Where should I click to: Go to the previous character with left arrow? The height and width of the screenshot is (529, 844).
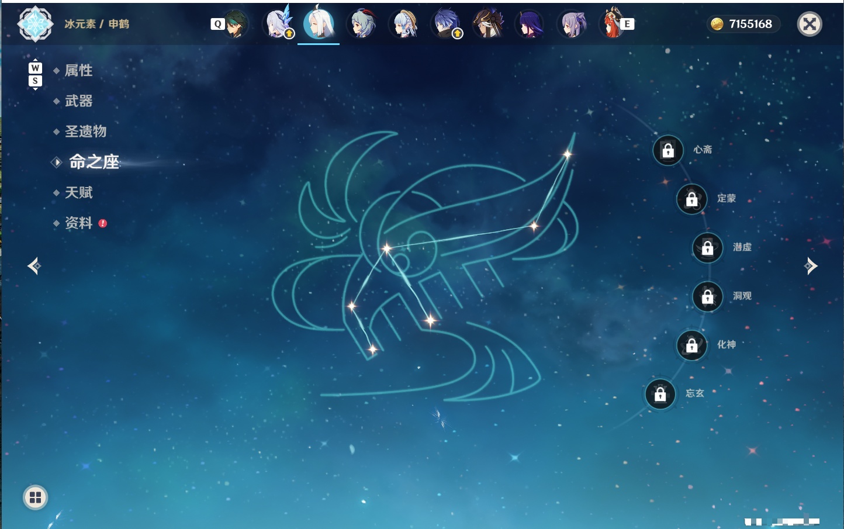(x=34, y=266)
